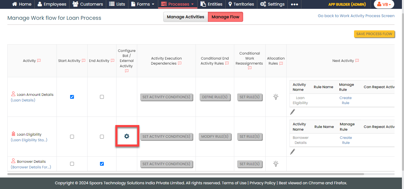
Task: Uncheck End Activity for Borrower Details
Action: point(102,164)
